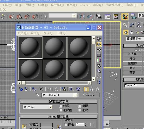Image resolution: width=144 pixels, height=129 pixels.
Task: Open the named selection sets editor icon
Action: click(x=44, y=17)
